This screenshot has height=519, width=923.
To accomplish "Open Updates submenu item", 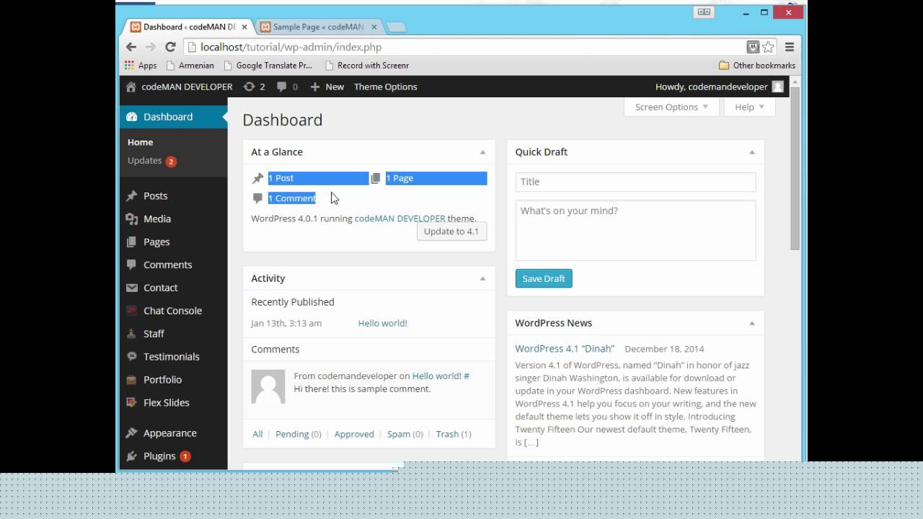I will 152,161.
